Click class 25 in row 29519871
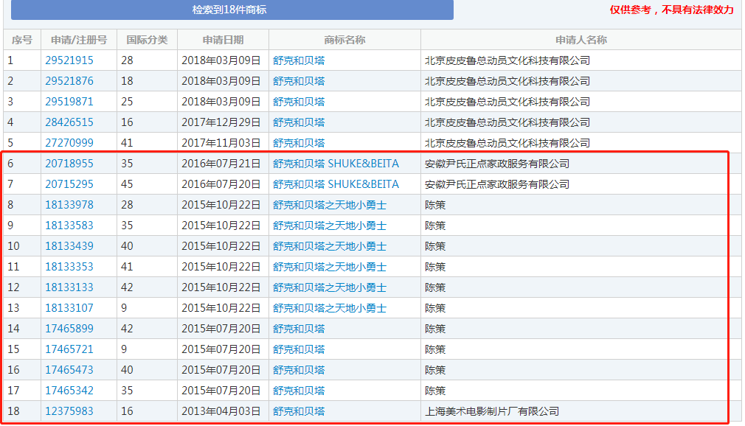Viewport: 745px width, 426px height. (127, 102)
